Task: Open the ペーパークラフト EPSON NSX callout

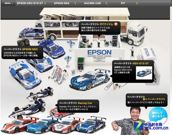Action: pos(22,52)
